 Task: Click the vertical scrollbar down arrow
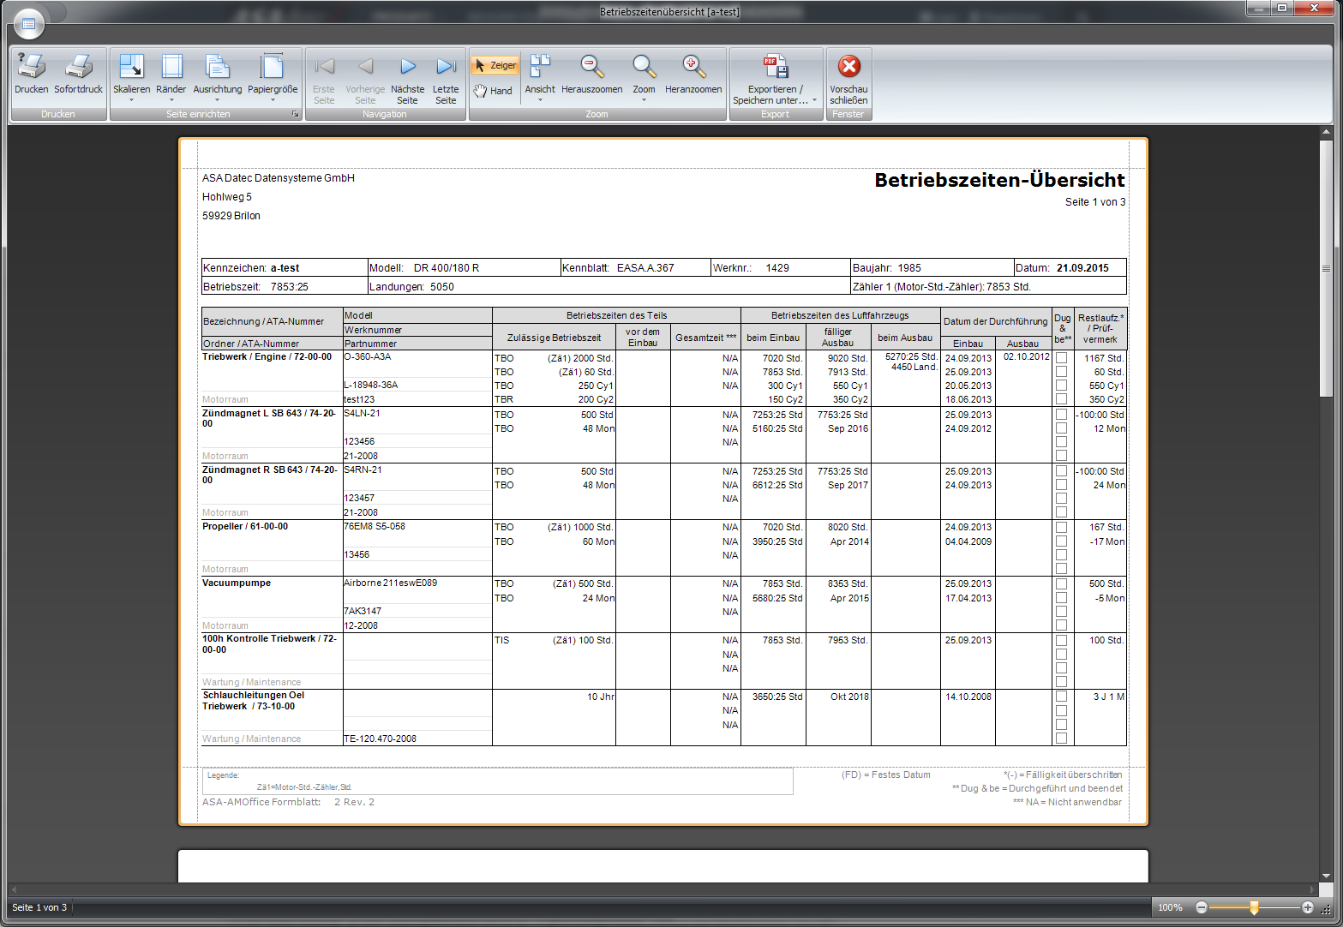pyautogui.click(x=1327, y=876)
